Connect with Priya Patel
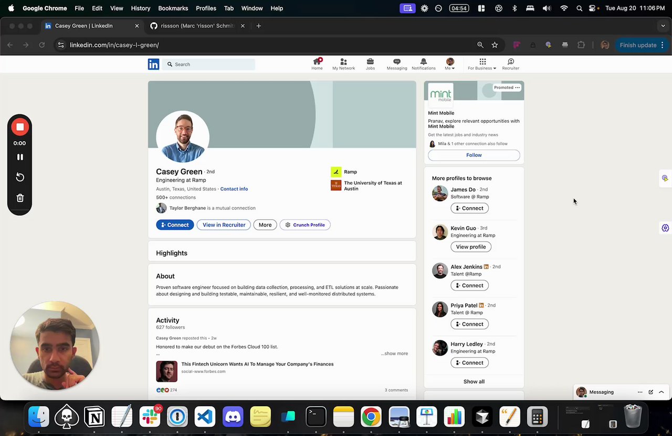Viewport: 672px width, 436px height. (469, 324)
